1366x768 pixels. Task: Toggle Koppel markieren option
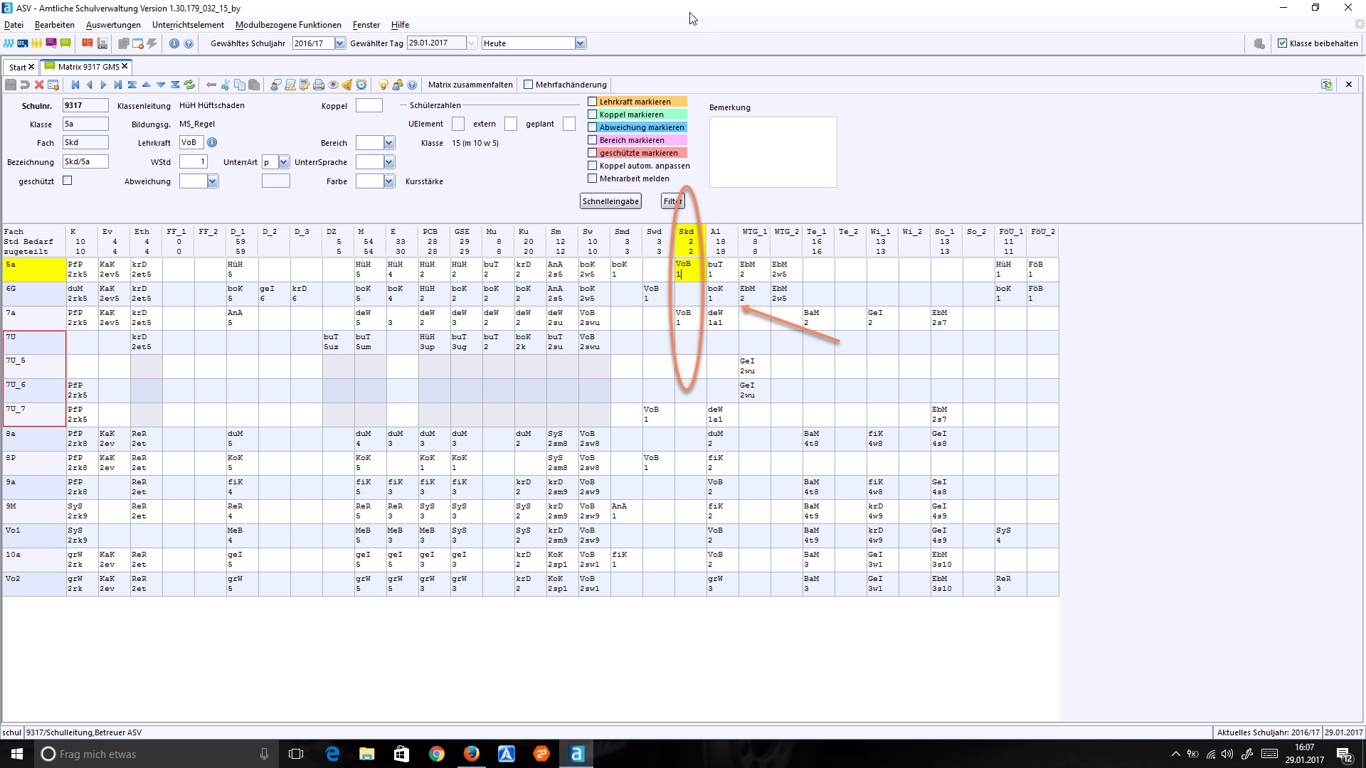[592, 114]
